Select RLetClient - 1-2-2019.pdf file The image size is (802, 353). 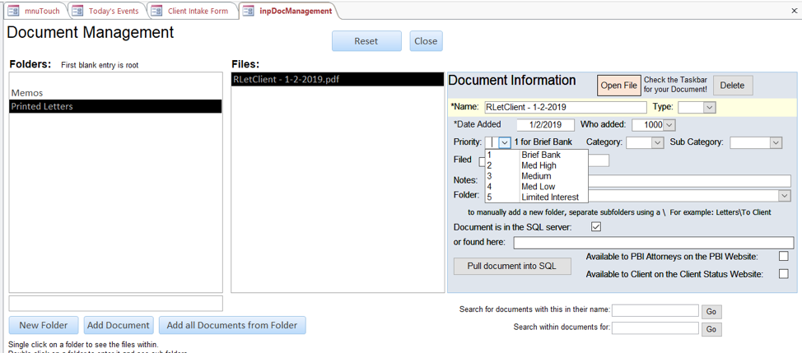tap(287, 80)
